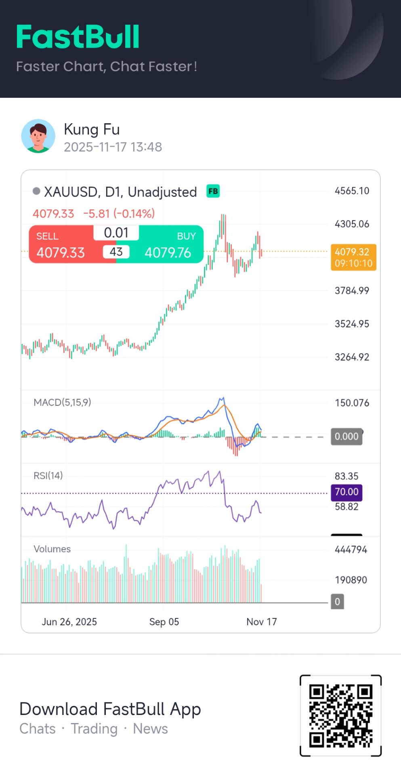This screenshot has width=401, height=776.
Task: Tap the QR code image
Action: coord(340,715)
